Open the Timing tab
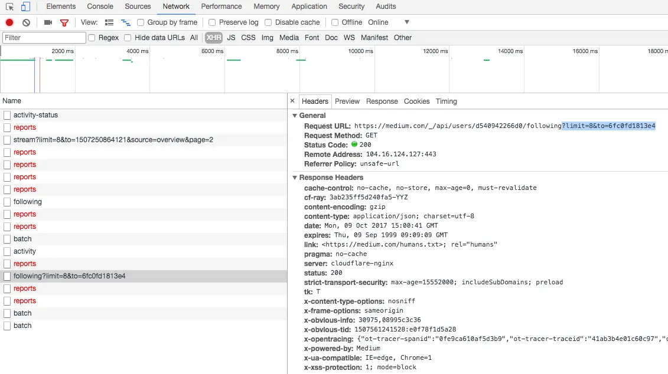The image size is (668, 374). coord(446,101)
